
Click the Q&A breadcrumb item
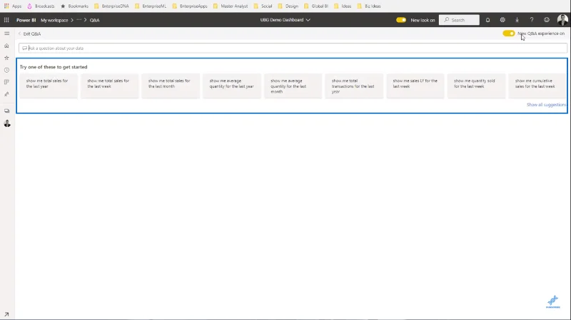tap(95, 20)
